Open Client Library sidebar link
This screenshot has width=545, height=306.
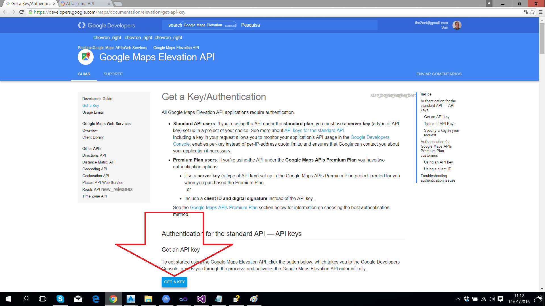pos(93,137)
